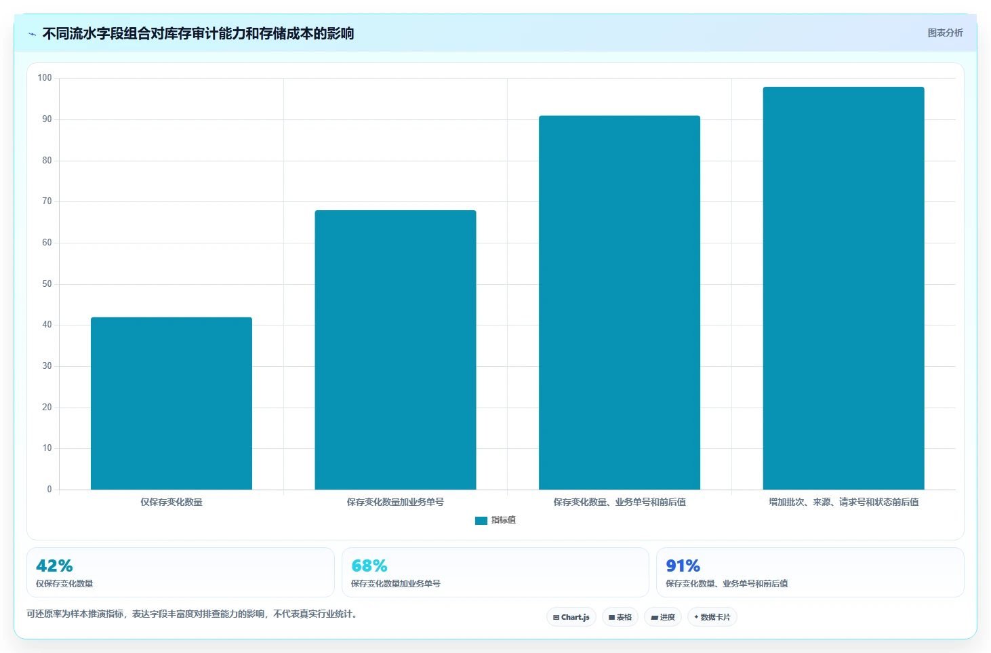Click the y-axis value 0
Viewport: 991px width, 653px height.
49,490
